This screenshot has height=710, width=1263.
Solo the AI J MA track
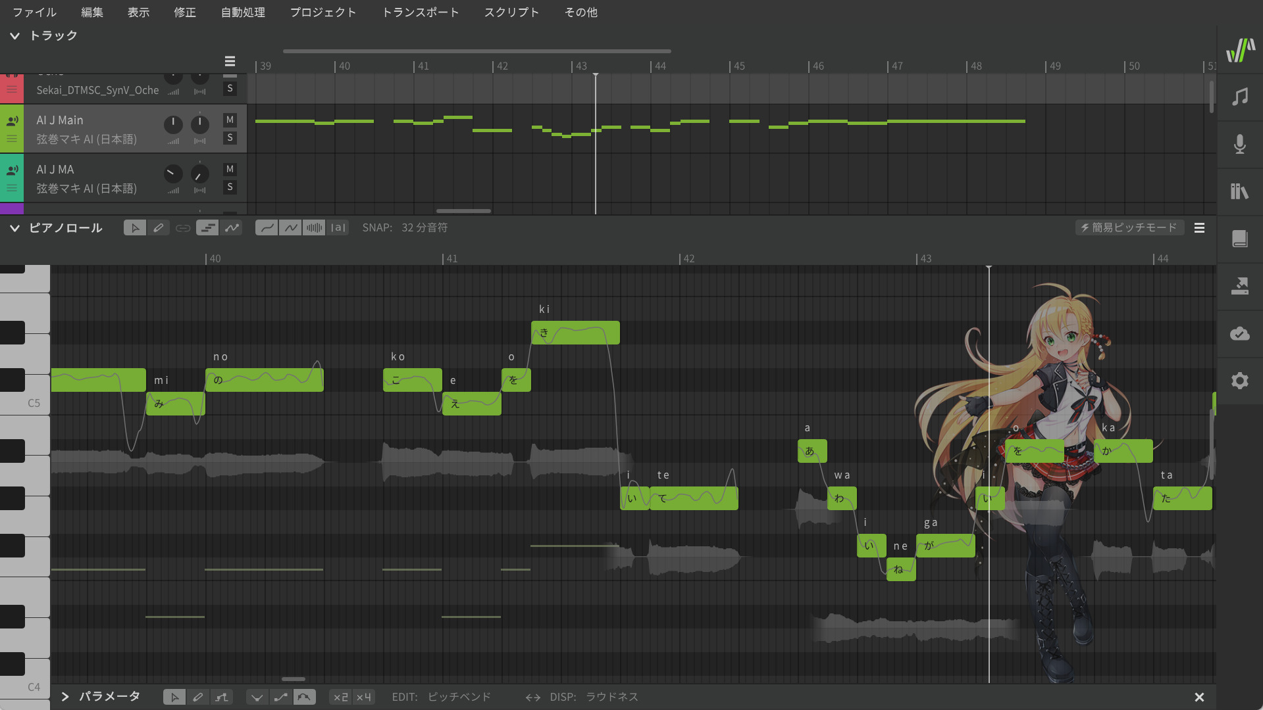pyautogui.click(x=230, y=187)
